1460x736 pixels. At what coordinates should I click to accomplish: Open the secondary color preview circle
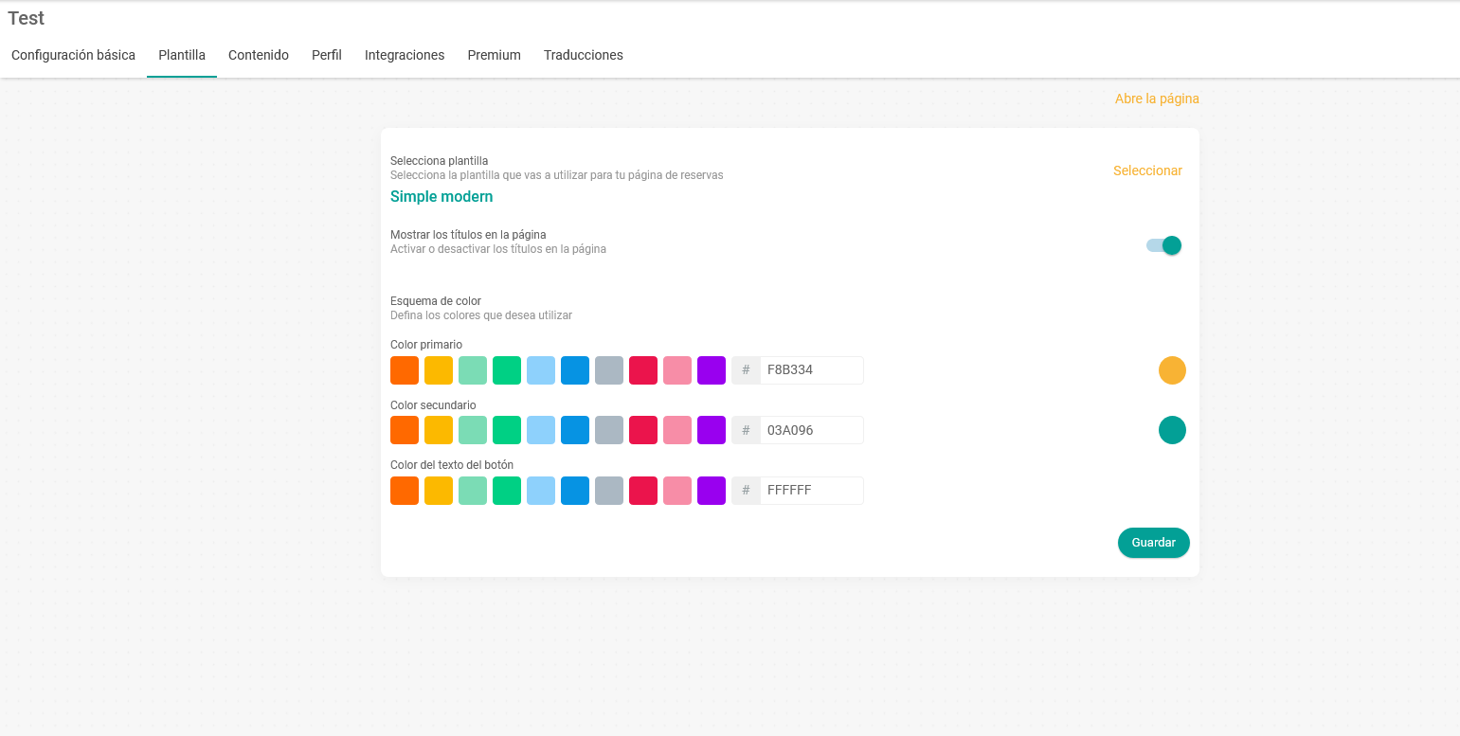pyautogui.click(x=1172, y=430)
